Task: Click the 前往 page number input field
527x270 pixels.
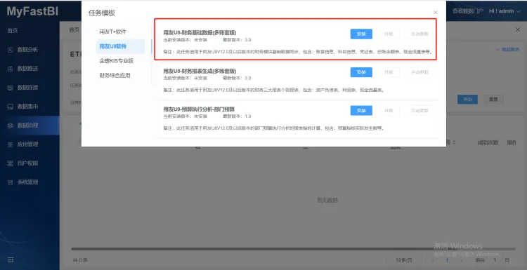Action: click(495, 260)
